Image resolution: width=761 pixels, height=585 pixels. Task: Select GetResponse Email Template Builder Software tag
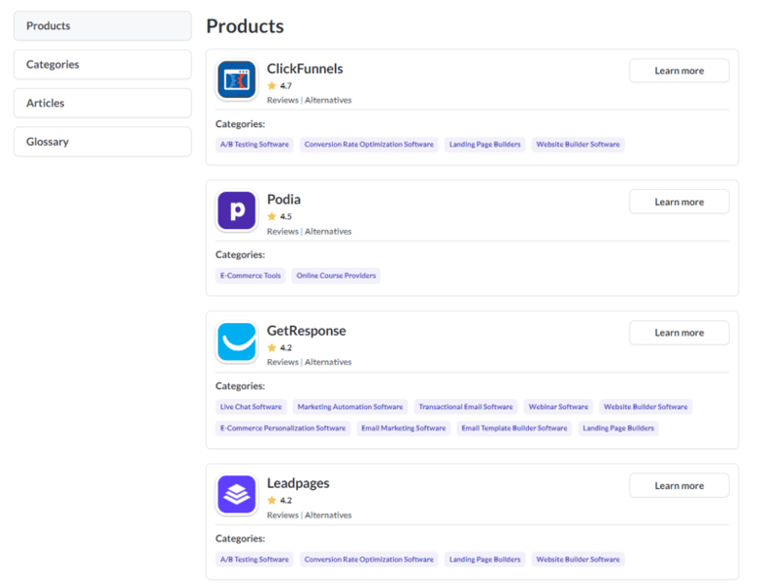[x=514, y=429]
